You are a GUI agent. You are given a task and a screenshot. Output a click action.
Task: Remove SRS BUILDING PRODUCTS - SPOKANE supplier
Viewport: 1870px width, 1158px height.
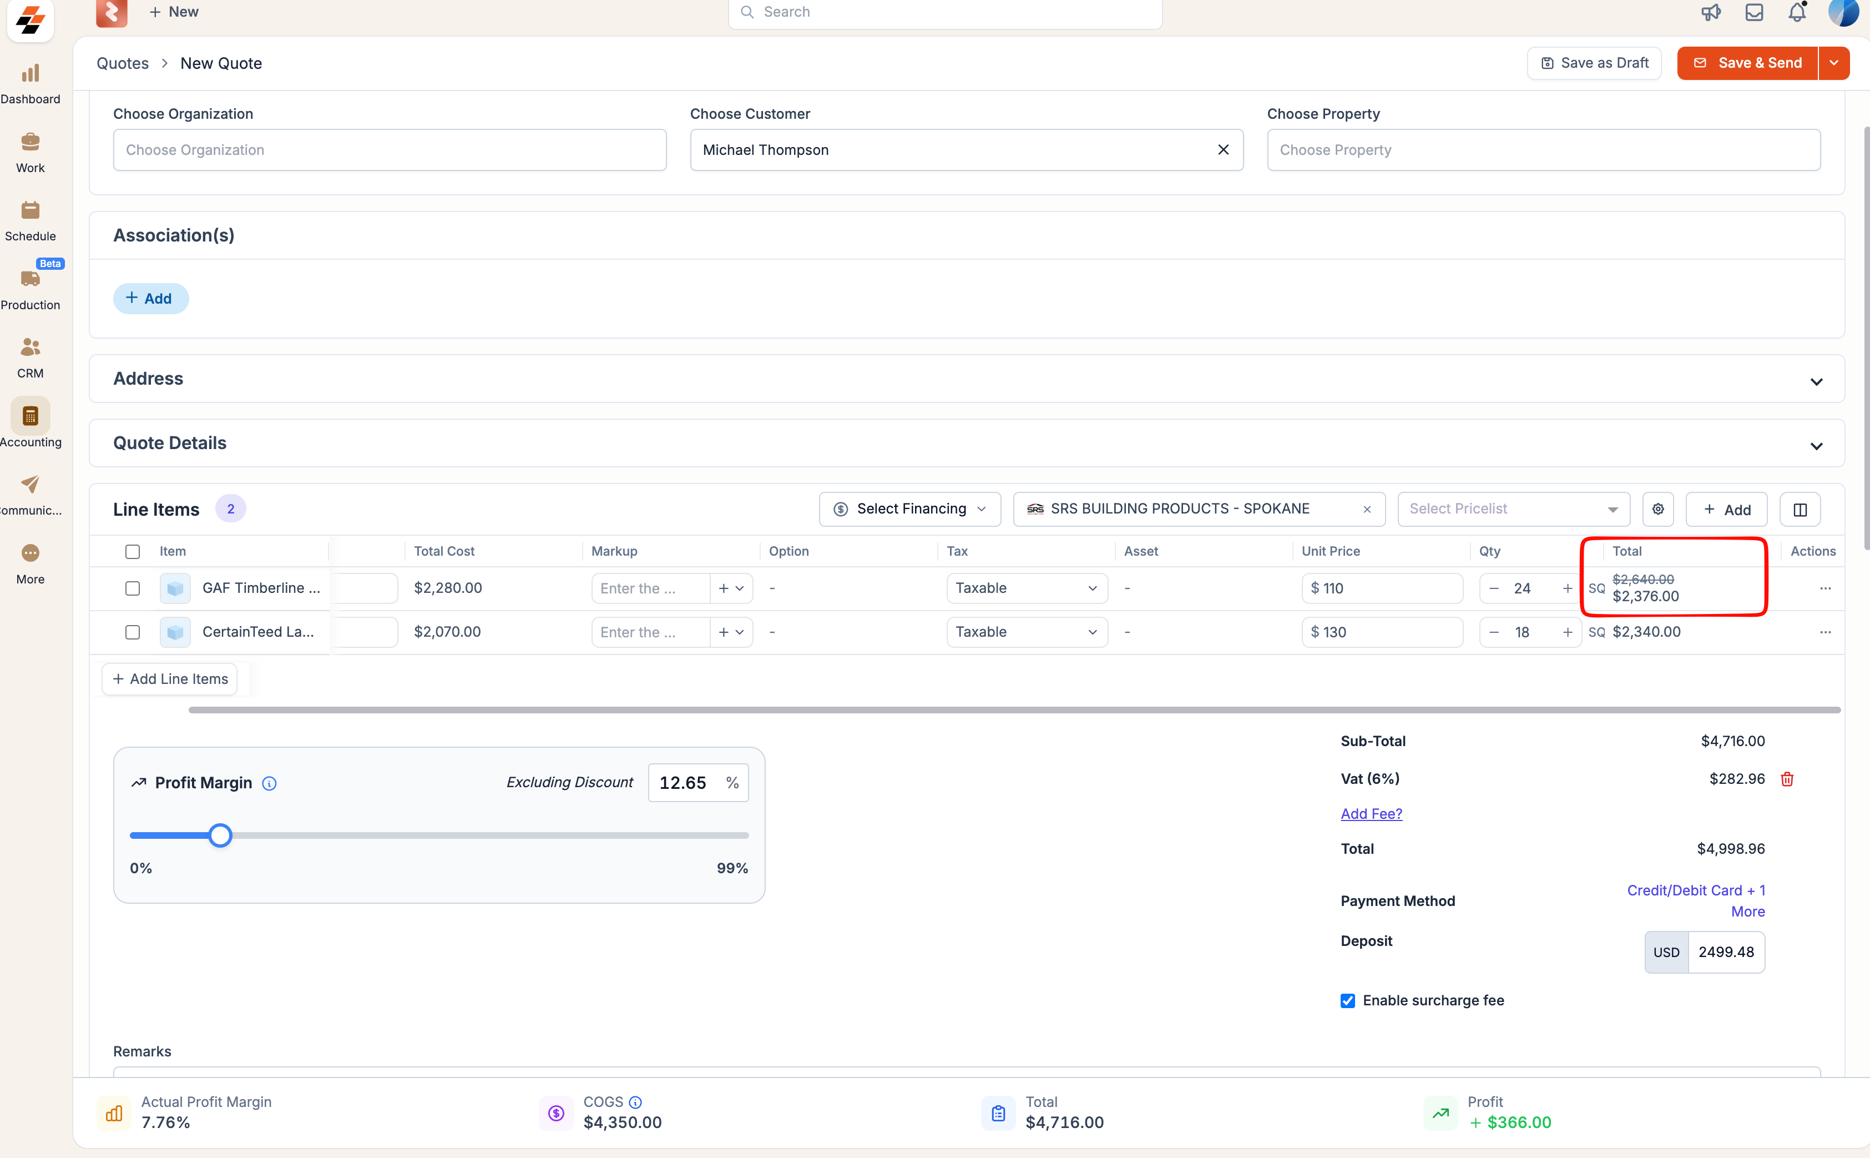1367,509
